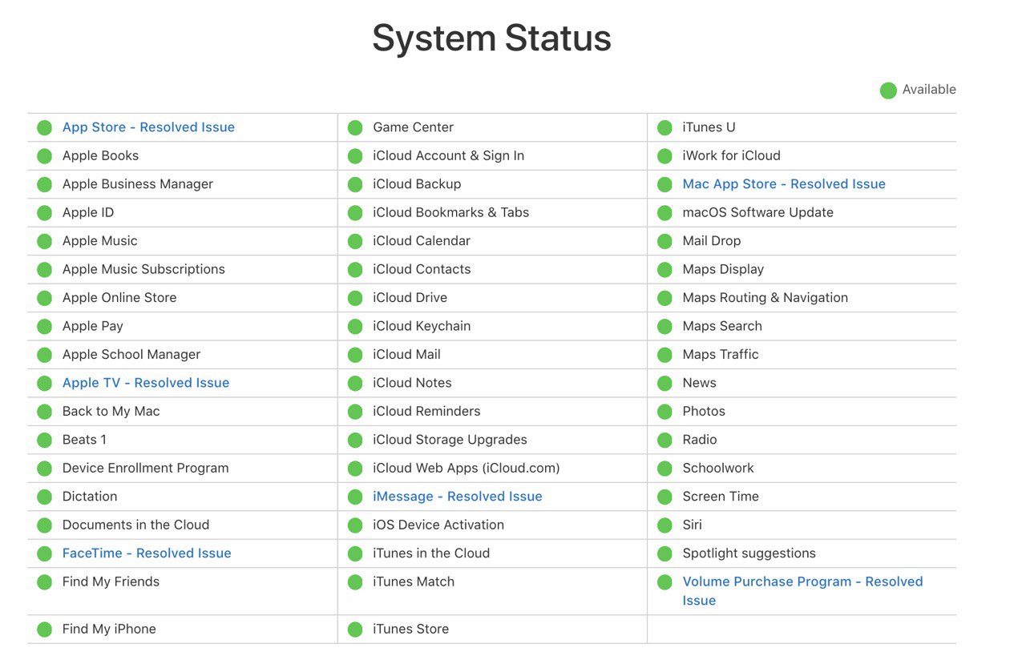
Task: Click the green dot in the Available legend
Action: click(x=888, y=91)
